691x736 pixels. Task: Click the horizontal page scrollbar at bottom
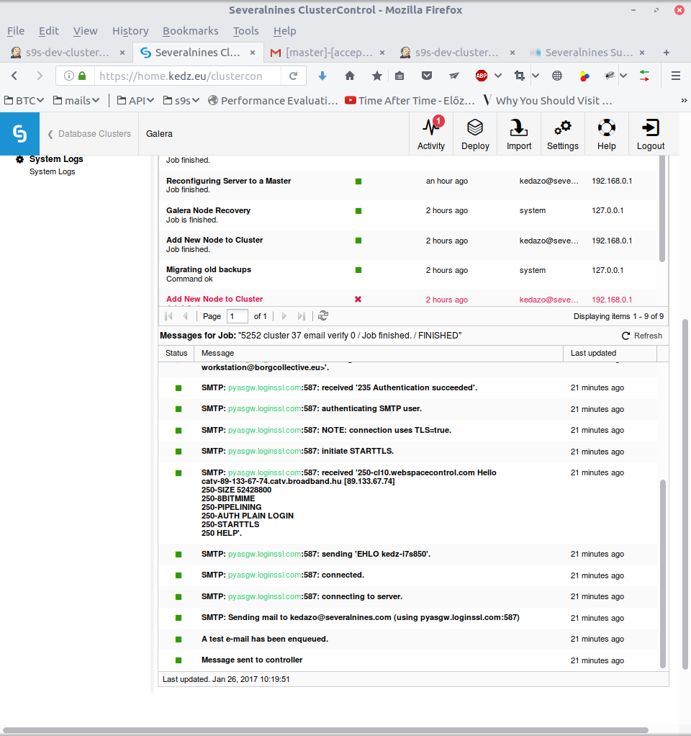click(x=325, y=731)
